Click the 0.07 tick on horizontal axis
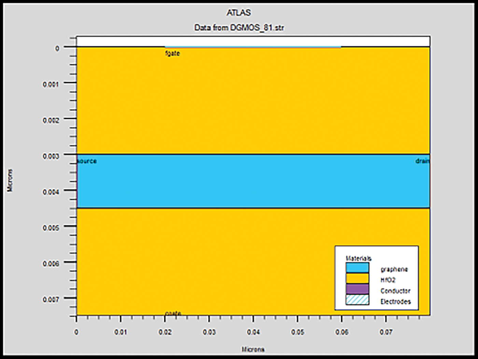 (386, 332)
